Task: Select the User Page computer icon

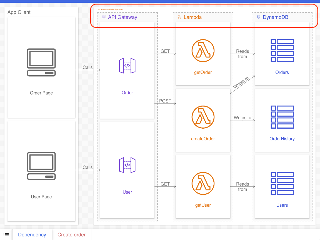Action: tap(41, 166)
